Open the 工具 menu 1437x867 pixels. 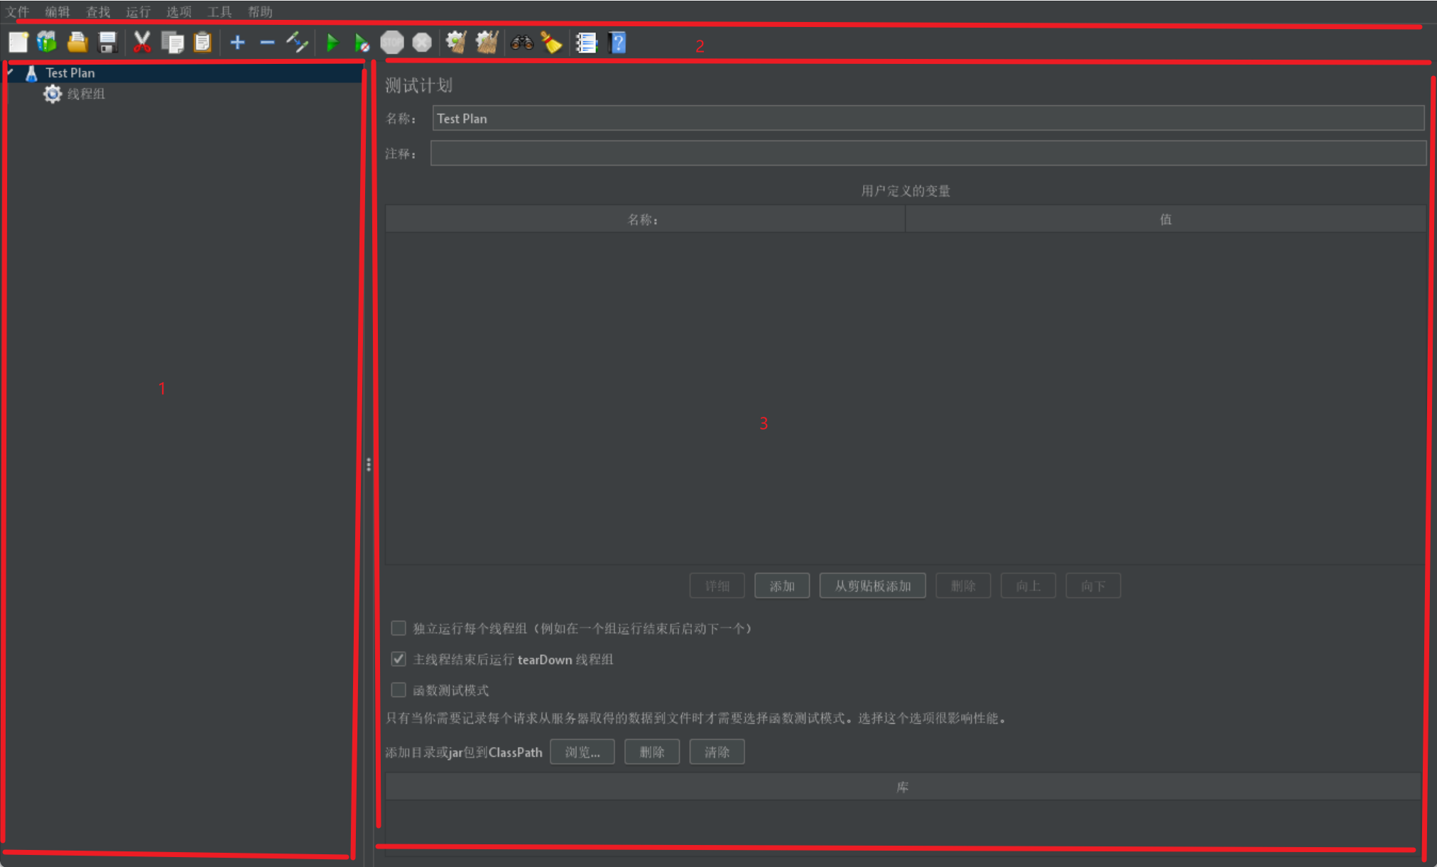(219, 11)
